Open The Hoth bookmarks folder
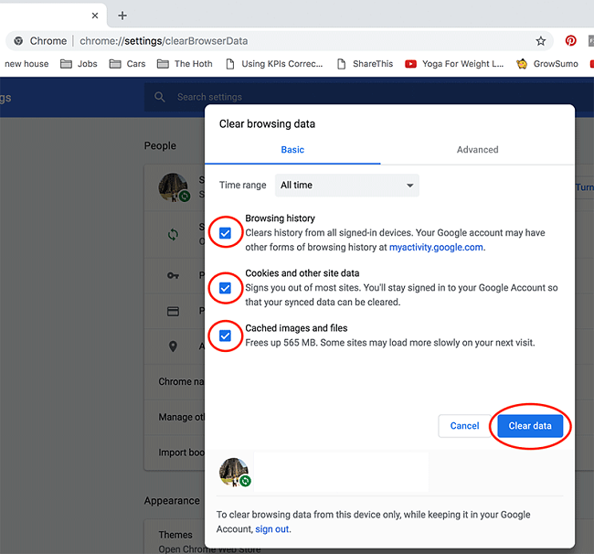The height and width of the screenshot is (554, 594). coord(185,64)
